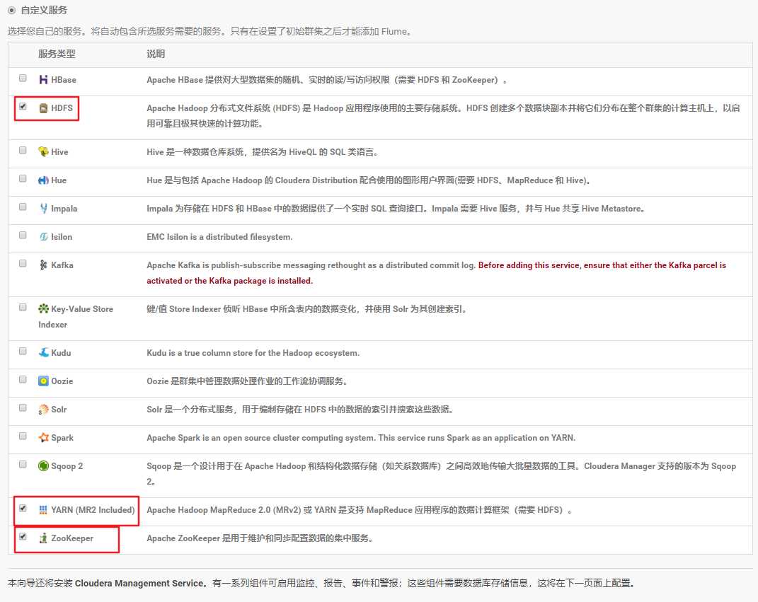Click the Kudu service icon
This screenshot has width=758, height=602.
pyautogui.click(x=43, y=353)
